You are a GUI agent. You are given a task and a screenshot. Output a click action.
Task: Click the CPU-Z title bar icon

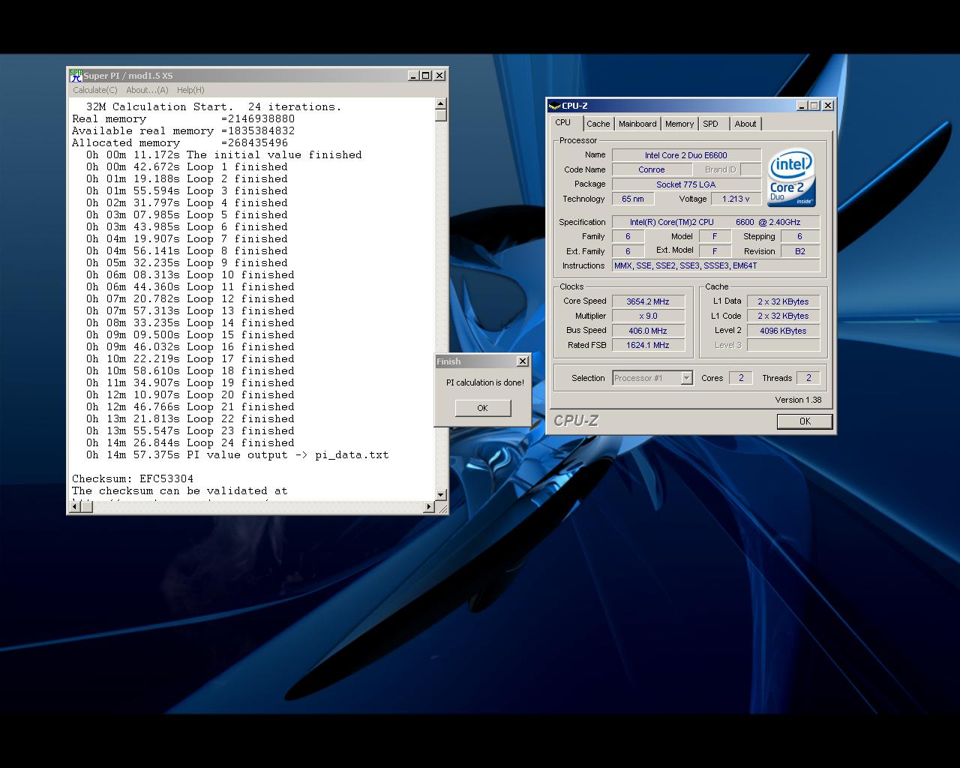pos(554,106)
